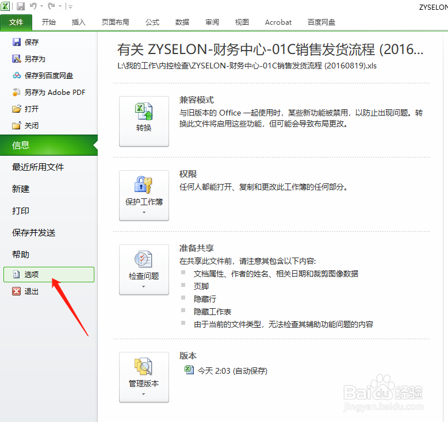Open 选项 in the backstage menu
This screenshot has height=422, width=448.
(49, 275)
